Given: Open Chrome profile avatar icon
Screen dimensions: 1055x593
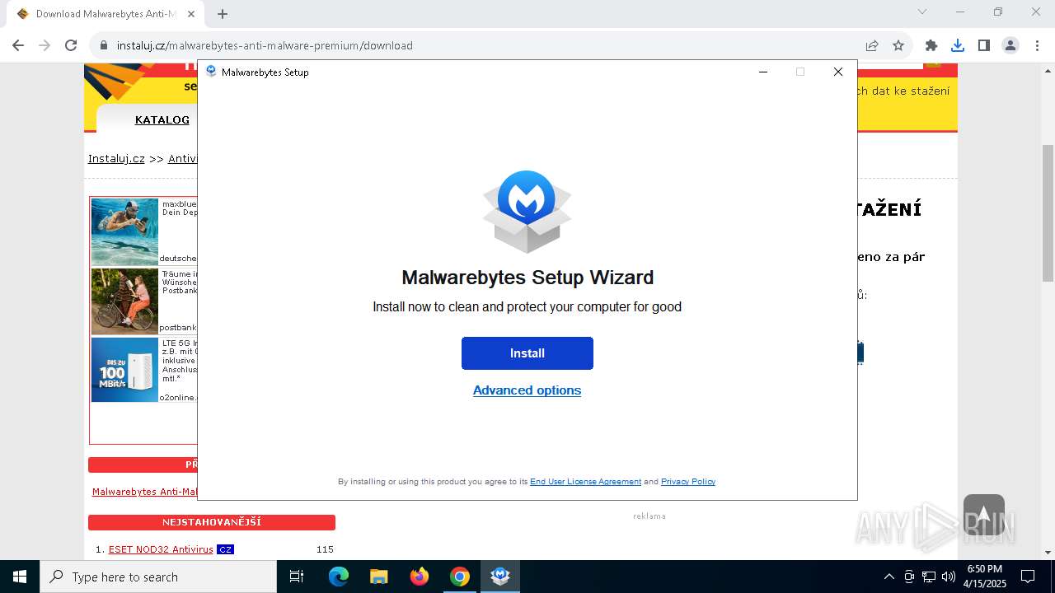Looking at the screenshot, I should click(x=1010, y=45).
